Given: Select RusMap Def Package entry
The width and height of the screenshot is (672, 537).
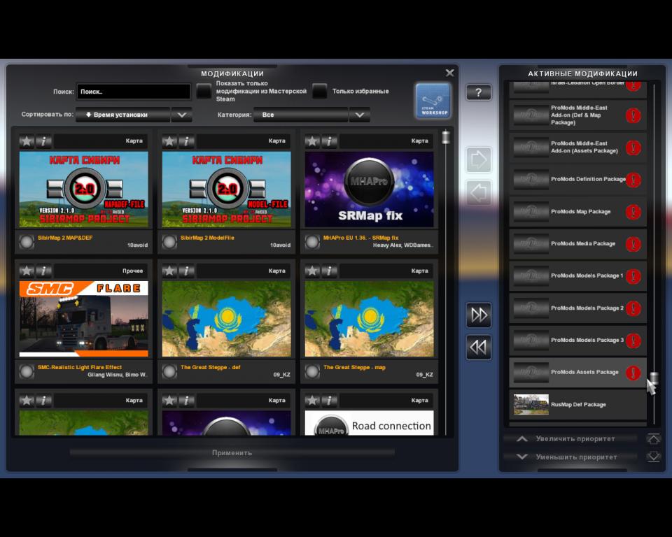Looking at the screenshot, I should pos(577,405).
